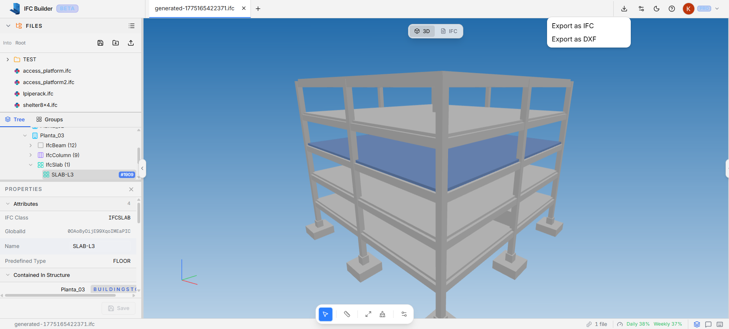The width and height of the screenshot is (729, 329).
Task: Expand the IfcColumn (9) node
Action: click(x=30, y=155)
